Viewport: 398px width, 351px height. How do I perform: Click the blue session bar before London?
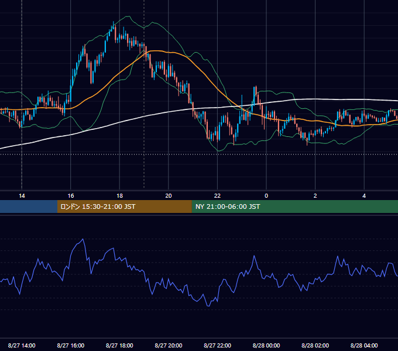point(29,207)
